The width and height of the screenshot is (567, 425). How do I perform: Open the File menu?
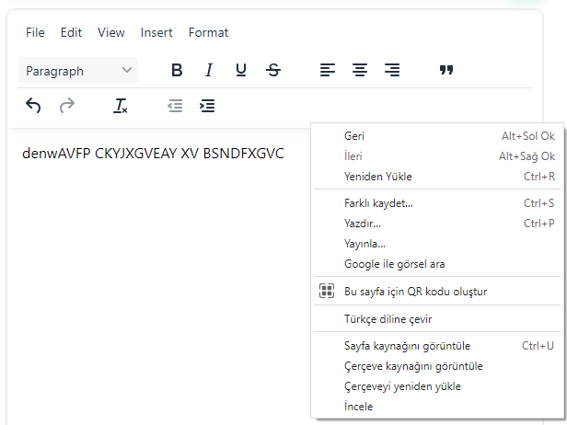tap(35, 32)
